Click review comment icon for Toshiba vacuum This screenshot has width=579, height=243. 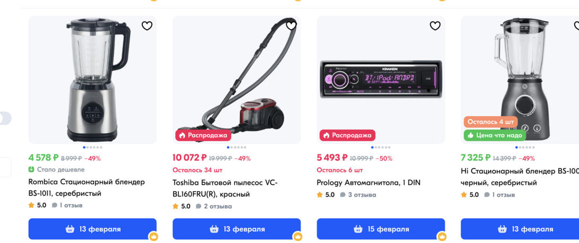[198, 206]
